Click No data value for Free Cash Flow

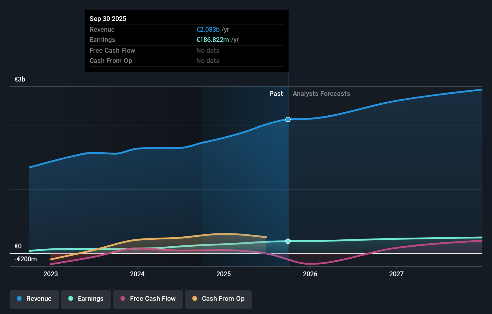click(x=208, y=51)
